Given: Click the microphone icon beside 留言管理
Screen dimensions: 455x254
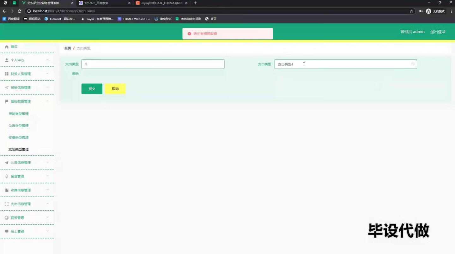Looking at the screenshot, I should click(7, 176).
